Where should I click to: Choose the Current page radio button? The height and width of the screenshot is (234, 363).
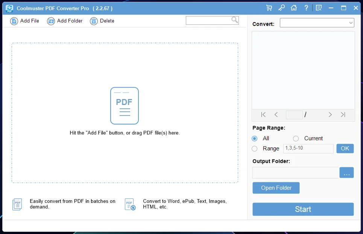296,138
